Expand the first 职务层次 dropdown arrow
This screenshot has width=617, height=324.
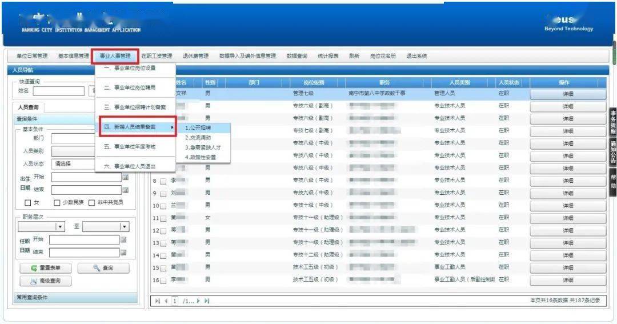tap(60, 227)
